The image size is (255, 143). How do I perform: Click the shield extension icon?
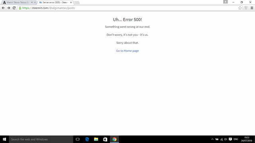246,8
